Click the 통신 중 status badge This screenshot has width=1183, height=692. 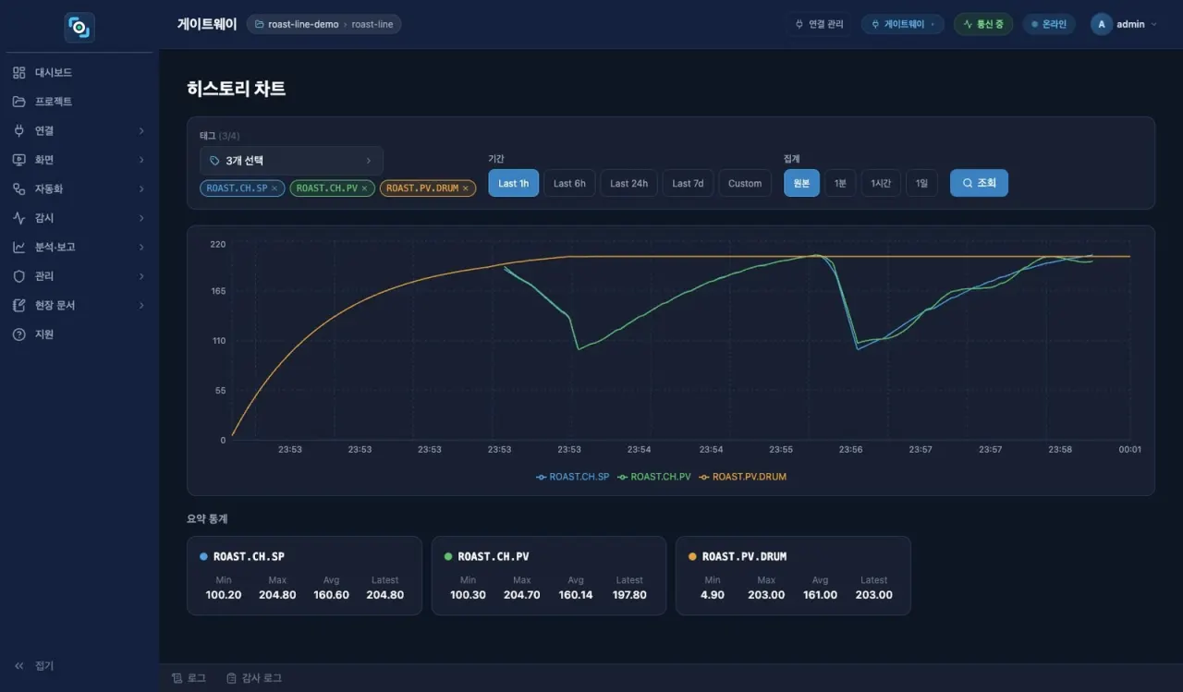(x=983, y=24)
